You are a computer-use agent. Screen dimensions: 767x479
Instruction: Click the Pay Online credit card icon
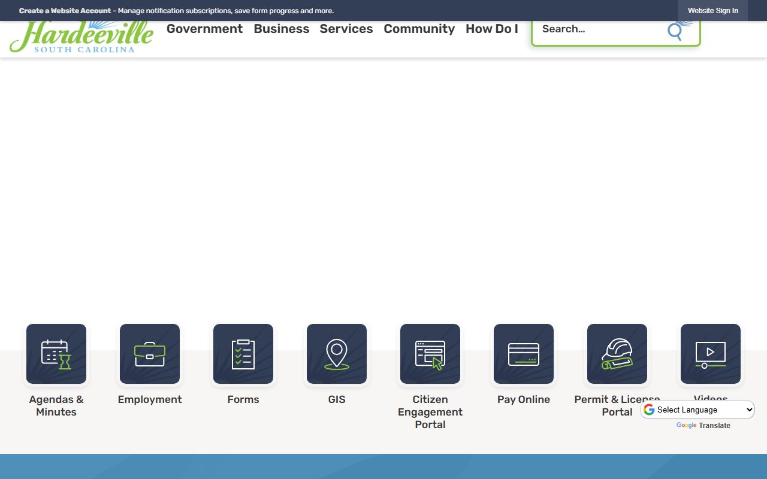coord(524,354)
